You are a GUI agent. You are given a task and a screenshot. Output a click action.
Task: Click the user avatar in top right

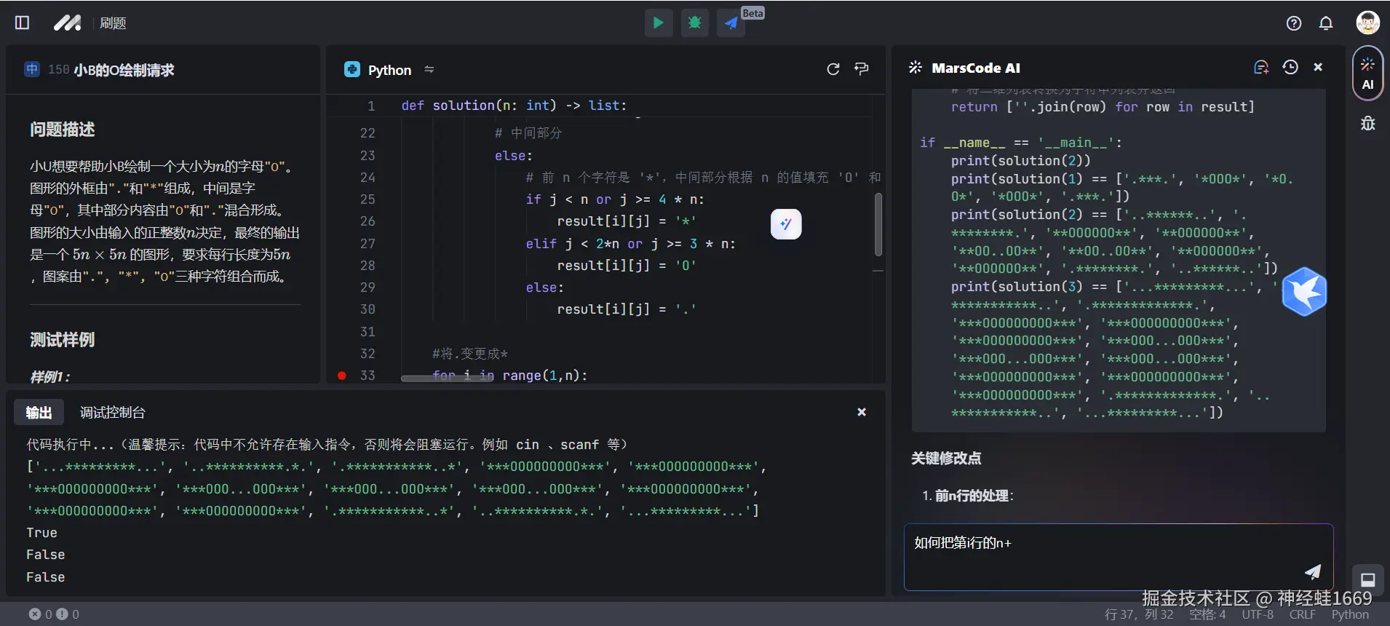(x=1367, y=23)
